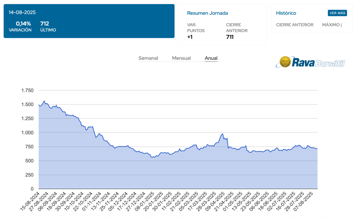
Task: Click the Rava Bursátil gold coin logo
Action: point(286,62)
